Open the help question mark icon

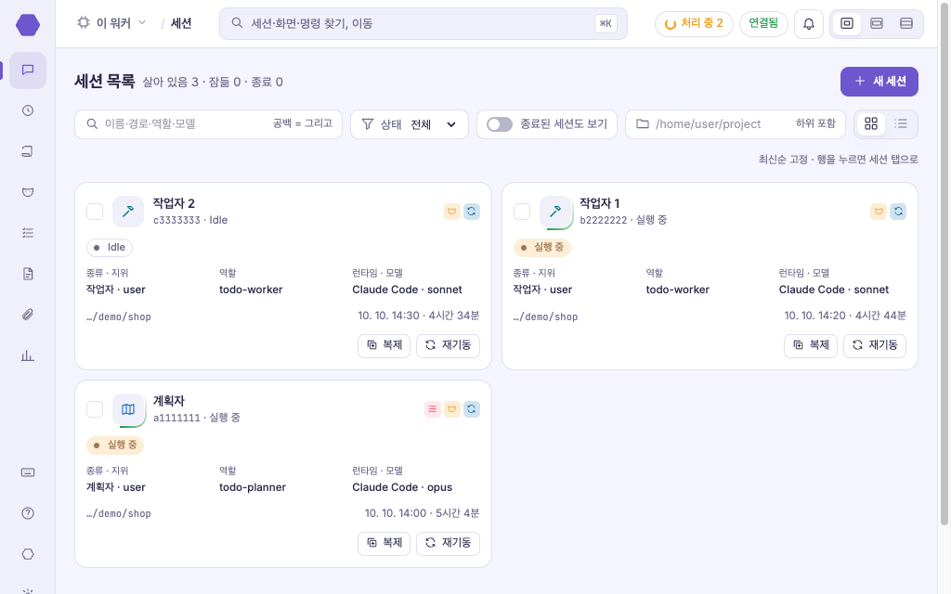[28, 513]
